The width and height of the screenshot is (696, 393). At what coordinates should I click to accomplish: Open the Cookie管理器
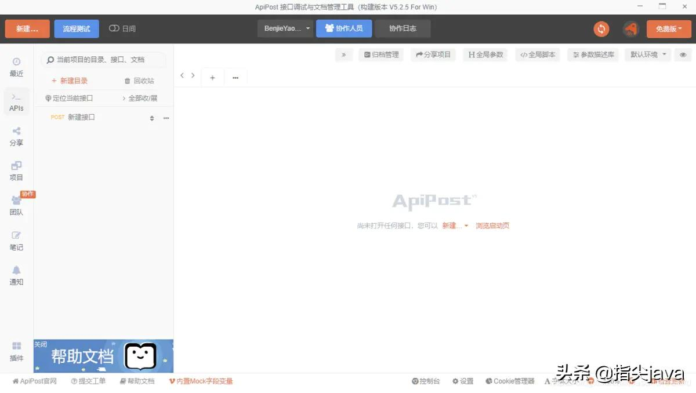510,381
